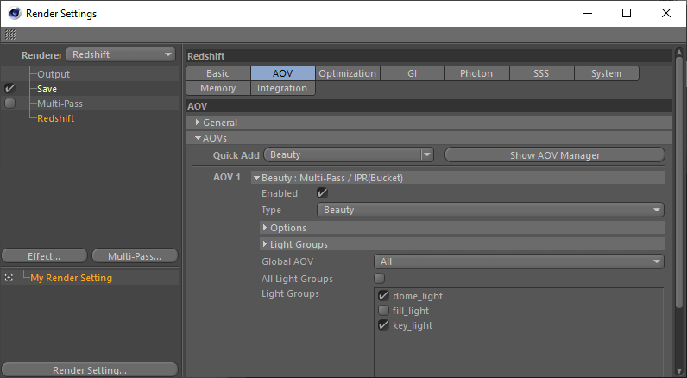Click the vertical scrollbar on the right
Viewport: 687px width, 378px height.
click(679, 182)
